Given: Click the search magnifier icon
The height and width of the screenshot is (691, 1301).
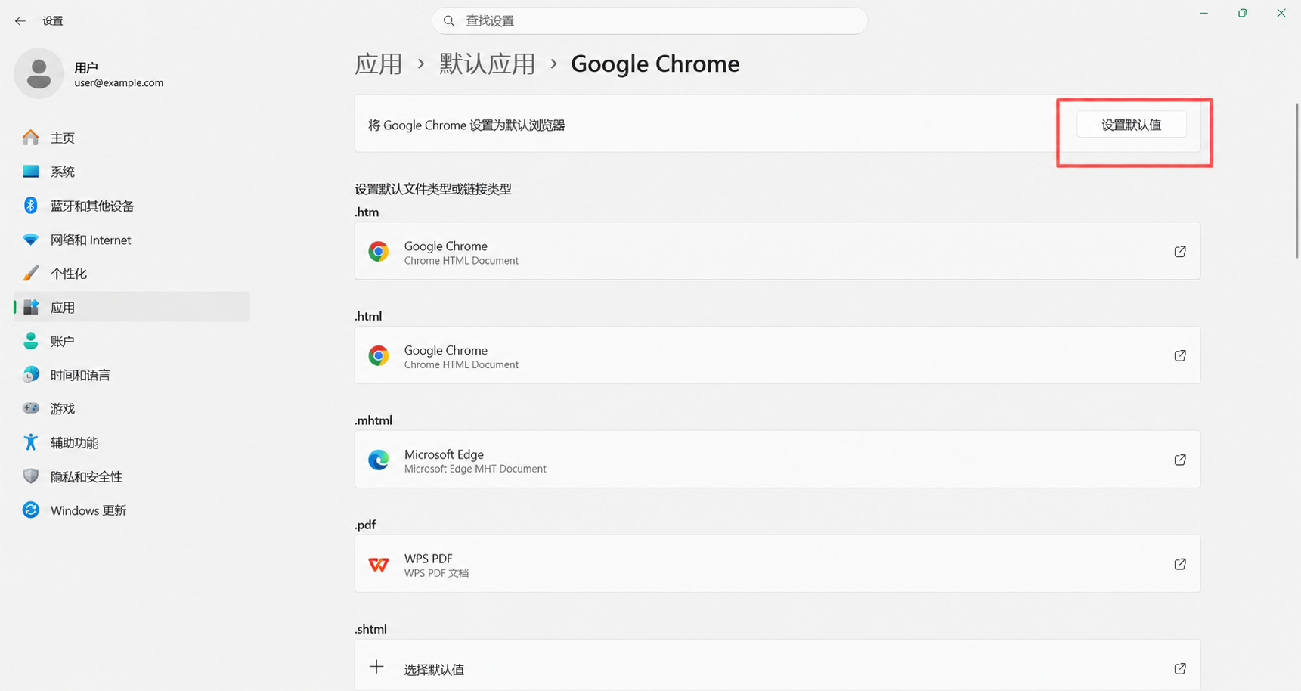Looking at the screenshot, I should [x=449, y=21].
